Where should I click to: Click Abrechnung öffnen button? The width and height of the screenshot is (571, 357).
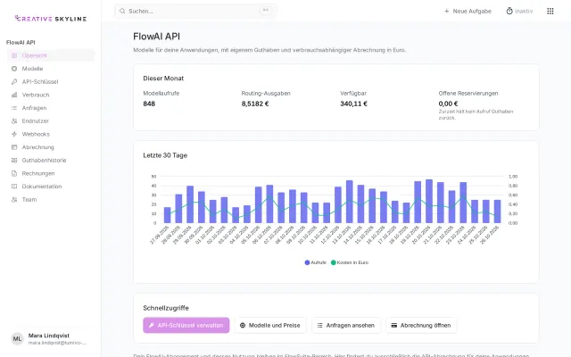[421, 325]
